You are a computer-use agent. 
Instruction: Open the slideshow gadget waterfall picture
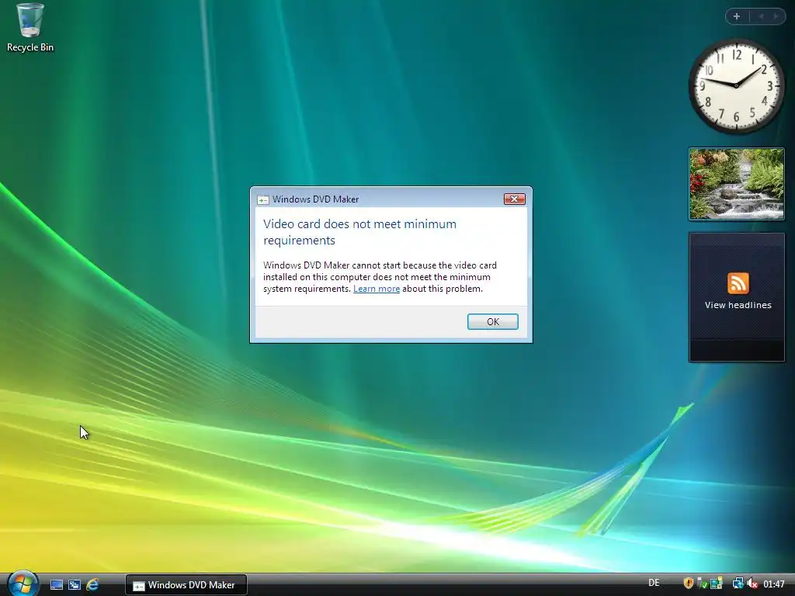click(737, 184)
